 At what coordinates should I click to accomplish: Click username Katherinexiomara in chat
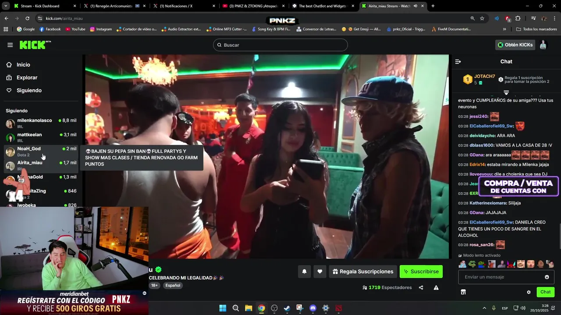pos(488,203)
